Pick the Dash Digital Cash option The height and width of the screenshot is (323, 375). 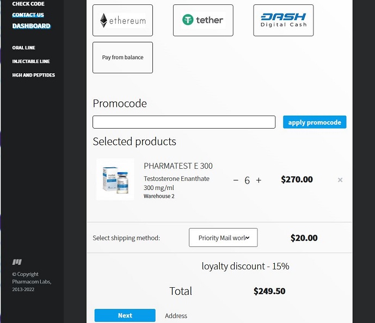283,21
